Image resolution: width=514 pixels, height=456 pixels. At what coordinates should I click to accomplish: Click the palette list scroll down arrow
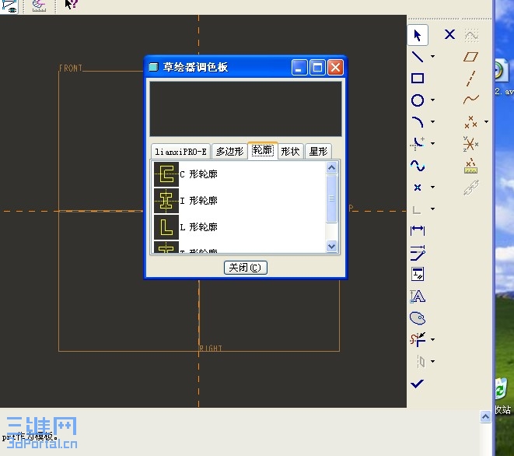point(332,246)
